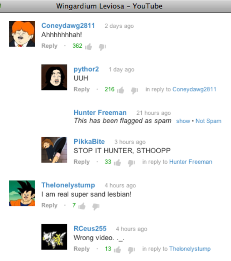Like PikkaBite's STOP IT HUNTER comment
The width and height of the screenshot is (231, 261).
[117, 162]
